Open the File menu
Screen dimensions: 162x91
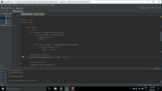click(x=2, y=5)
